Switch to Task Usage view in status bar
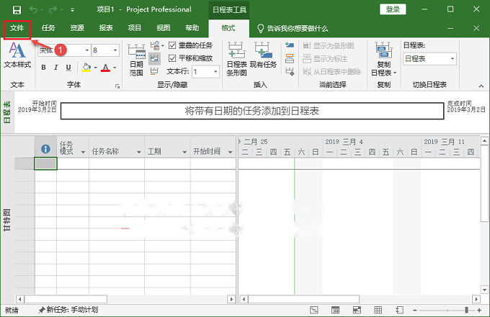This screenshot has height=317, width=490. [x=335, y=310]
